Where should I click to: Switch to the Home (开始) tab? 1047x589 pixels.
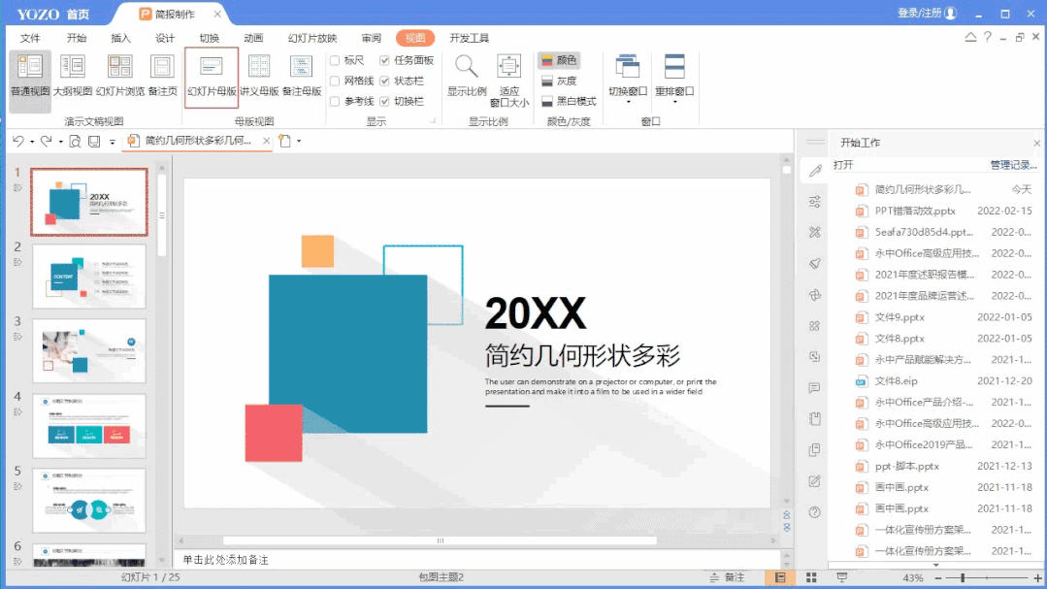[77, 38]
